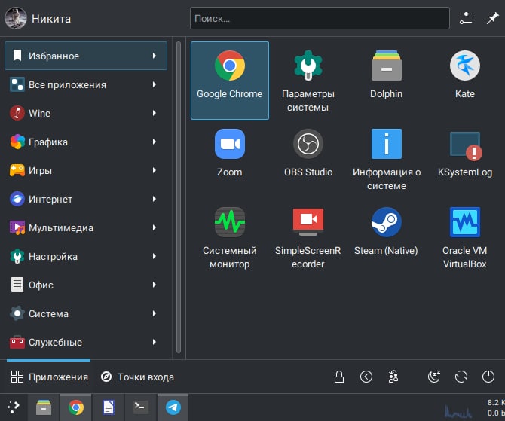
Task: Click the power off icon
Action: [488, 377]
